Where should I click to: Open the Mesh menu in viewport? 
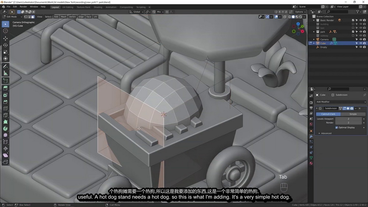click(x=64, y=17)
